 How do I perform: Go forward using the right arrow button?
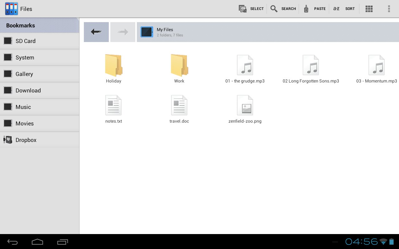point(123,32)
